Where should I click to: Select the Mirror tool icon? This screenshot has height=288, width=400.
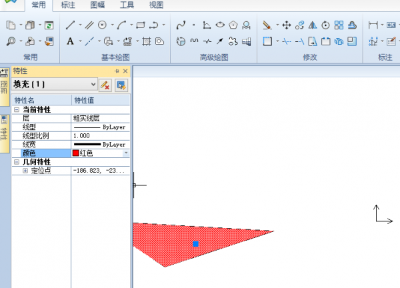tap(312, 25)
